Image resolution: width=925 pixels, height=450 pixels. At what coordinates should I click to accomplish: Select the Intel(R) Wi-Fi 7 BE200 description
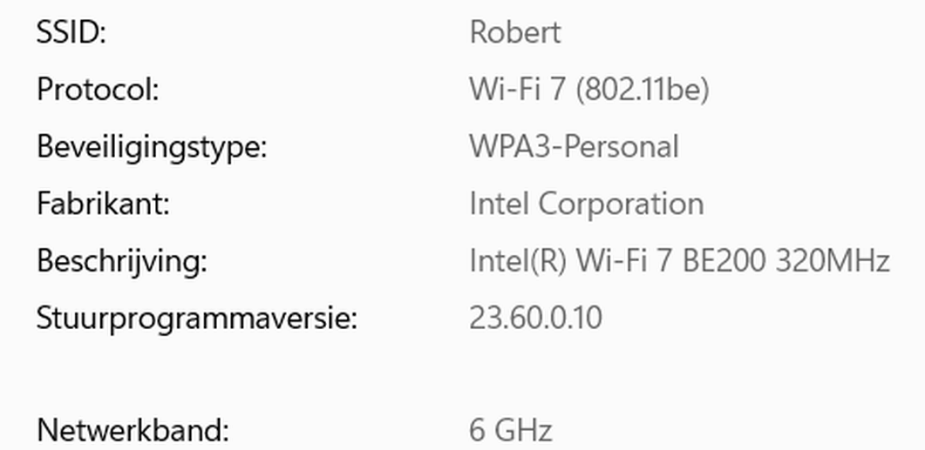680,261
